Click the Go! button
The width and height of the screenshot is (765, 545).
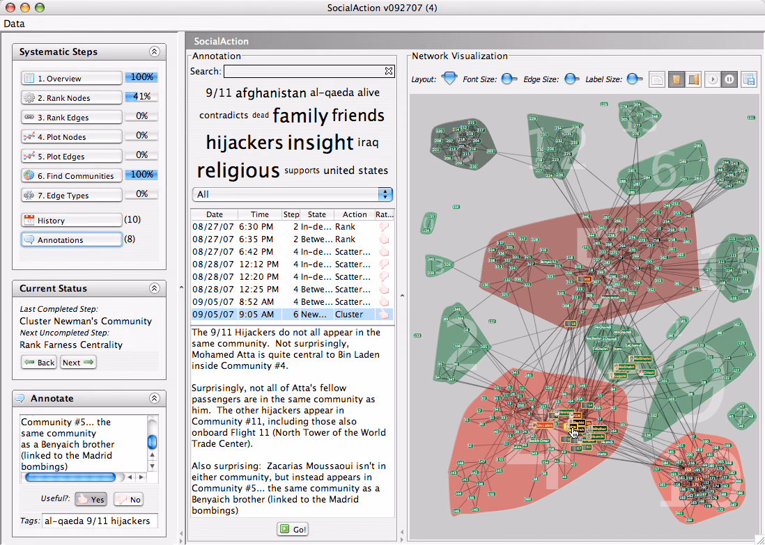pyautogui.click(x=292, y=529)
